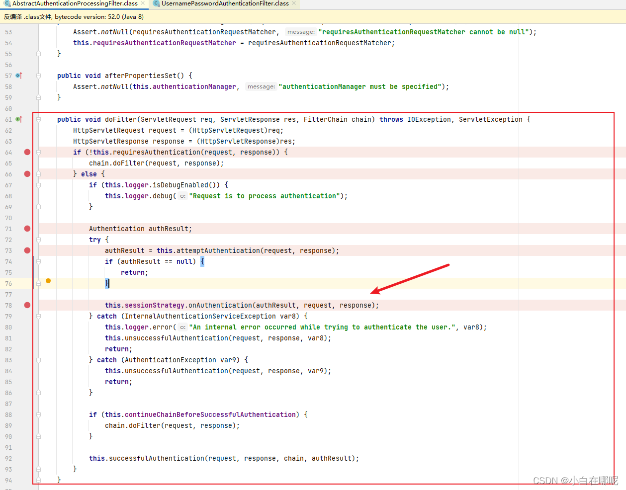
Task: Click the decompiled .class file bytecode version banner
Action: point(313,17)
